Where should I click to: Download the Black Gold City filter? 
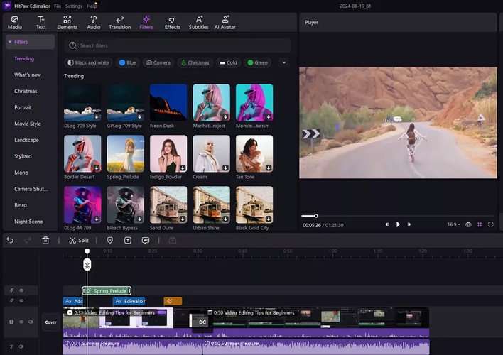pos(269,219)
